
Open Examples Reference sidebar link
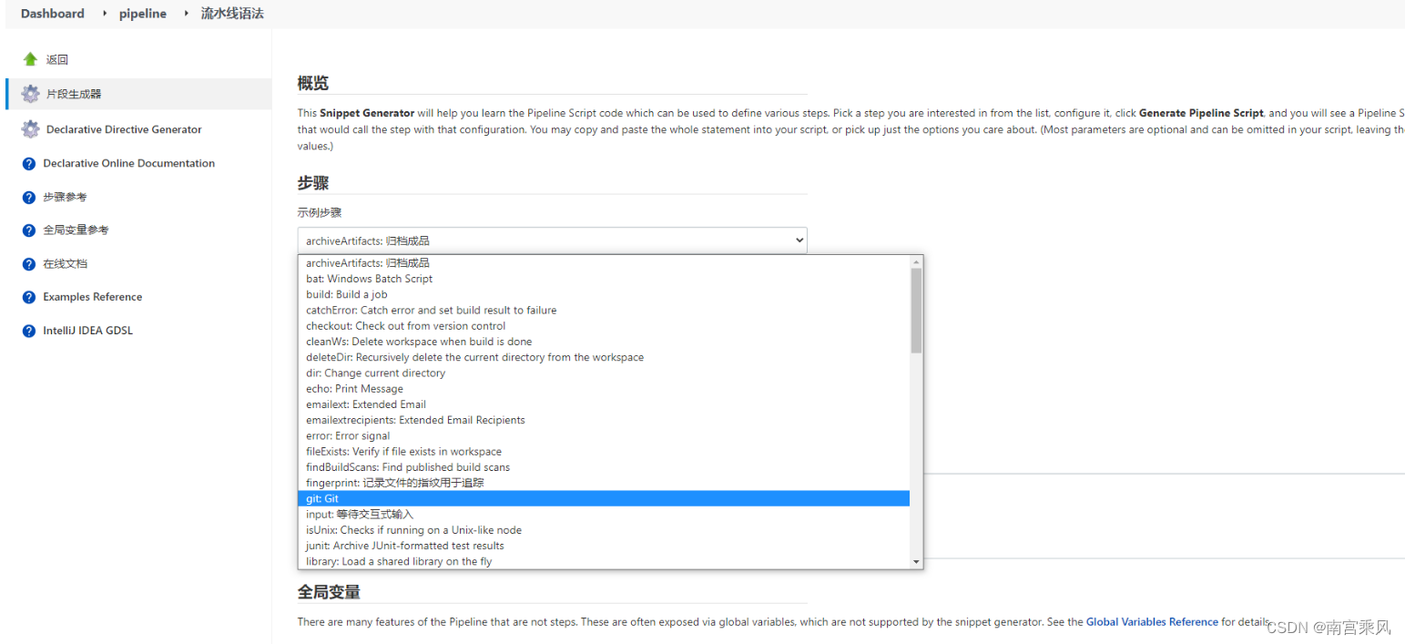pyautogui.click(x=93, y=297)
